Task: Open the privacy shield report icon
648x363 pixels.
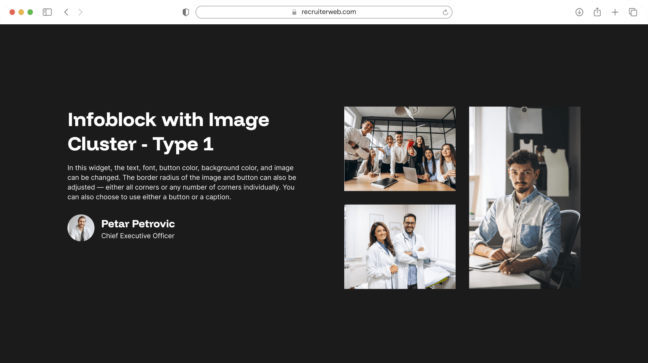Action: tap(185, 12)
